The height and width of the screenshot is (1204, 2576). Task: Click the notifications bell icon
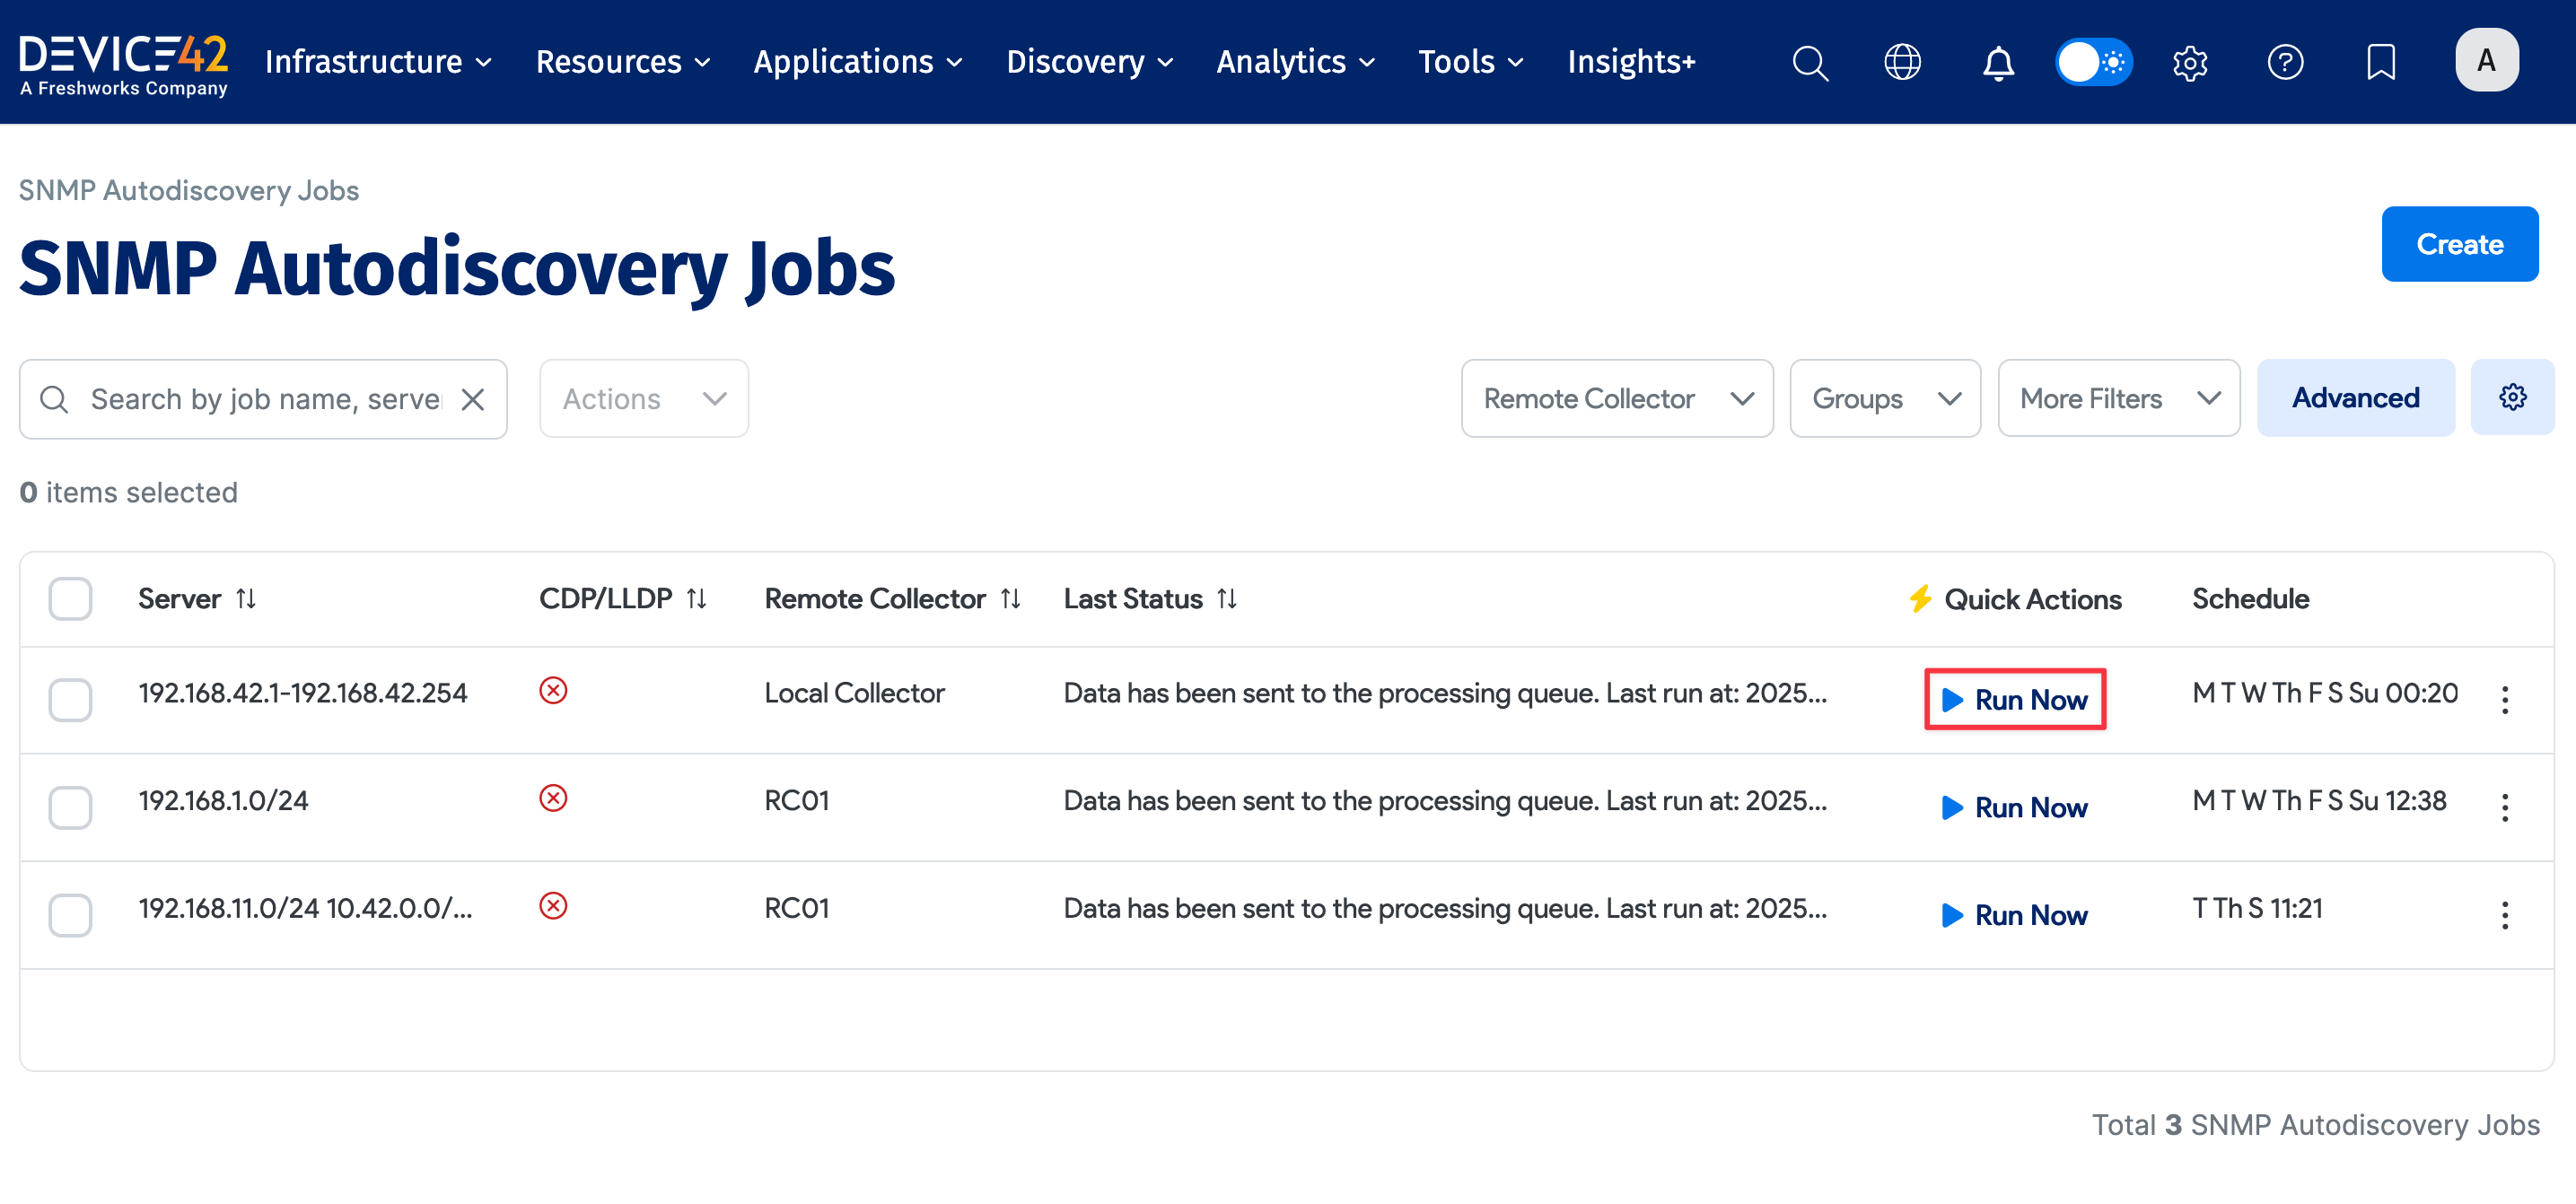pyautogui.click(x=1997, y=62)
